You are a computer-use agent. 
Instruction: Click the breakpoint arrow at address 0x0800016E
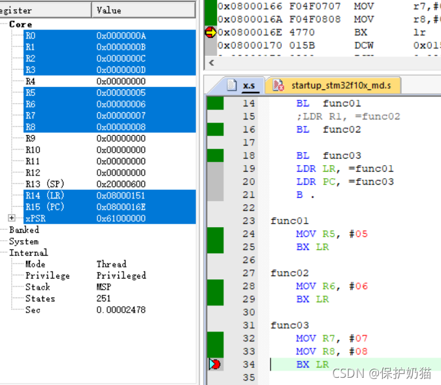[x=210, y=32]
